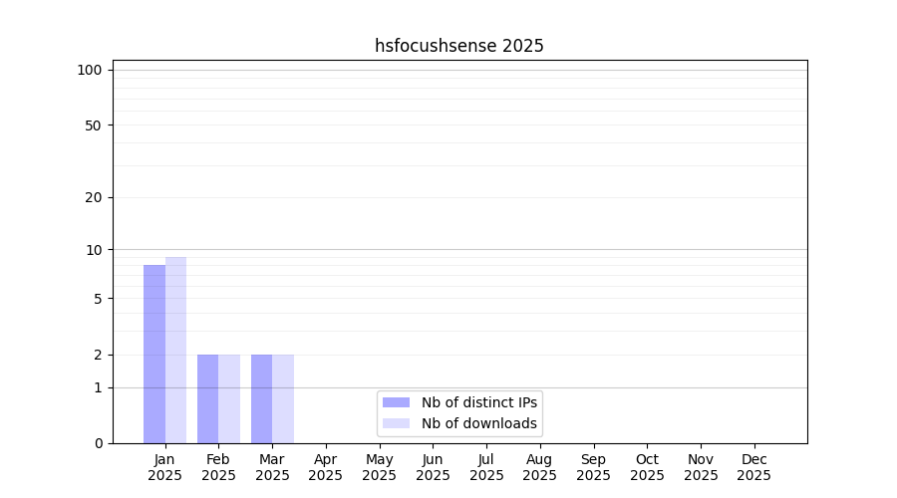Select the 20 y-axis tick label
Image resolution: width=897 pixels, height=498 pixels.
pos(94,197)
